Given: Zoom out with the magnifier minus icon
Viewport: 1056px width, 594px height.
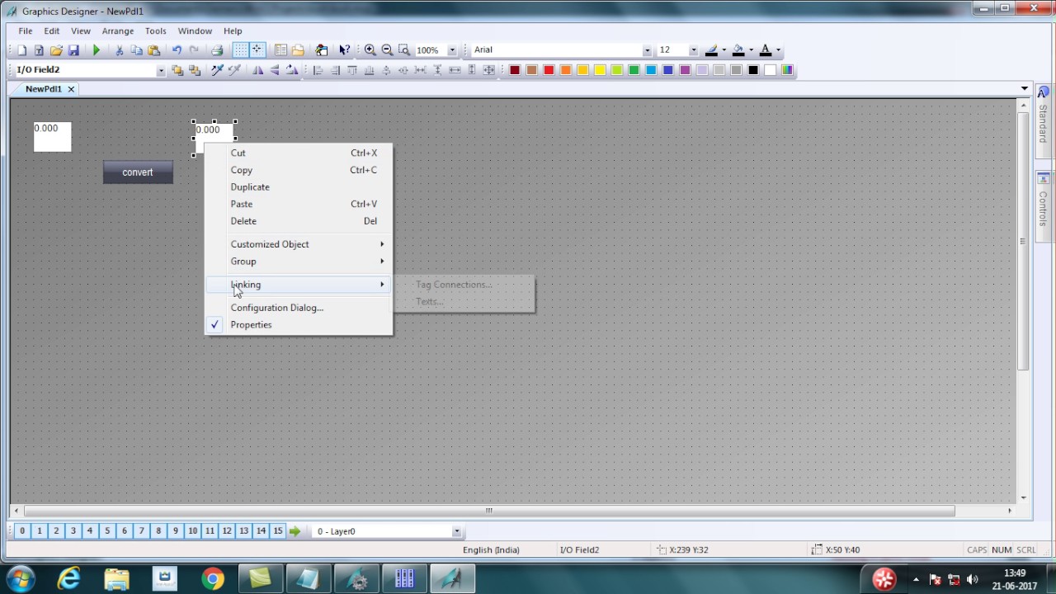Looking at the screenshot, I should coord(387,50).
